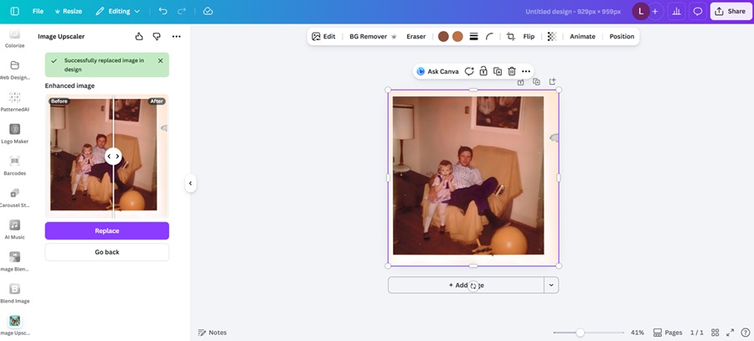The height and width of the screenshot is (341, 754).
Task: Open the Logo Maker app in sidebar
Action: (x=15, y=134)
